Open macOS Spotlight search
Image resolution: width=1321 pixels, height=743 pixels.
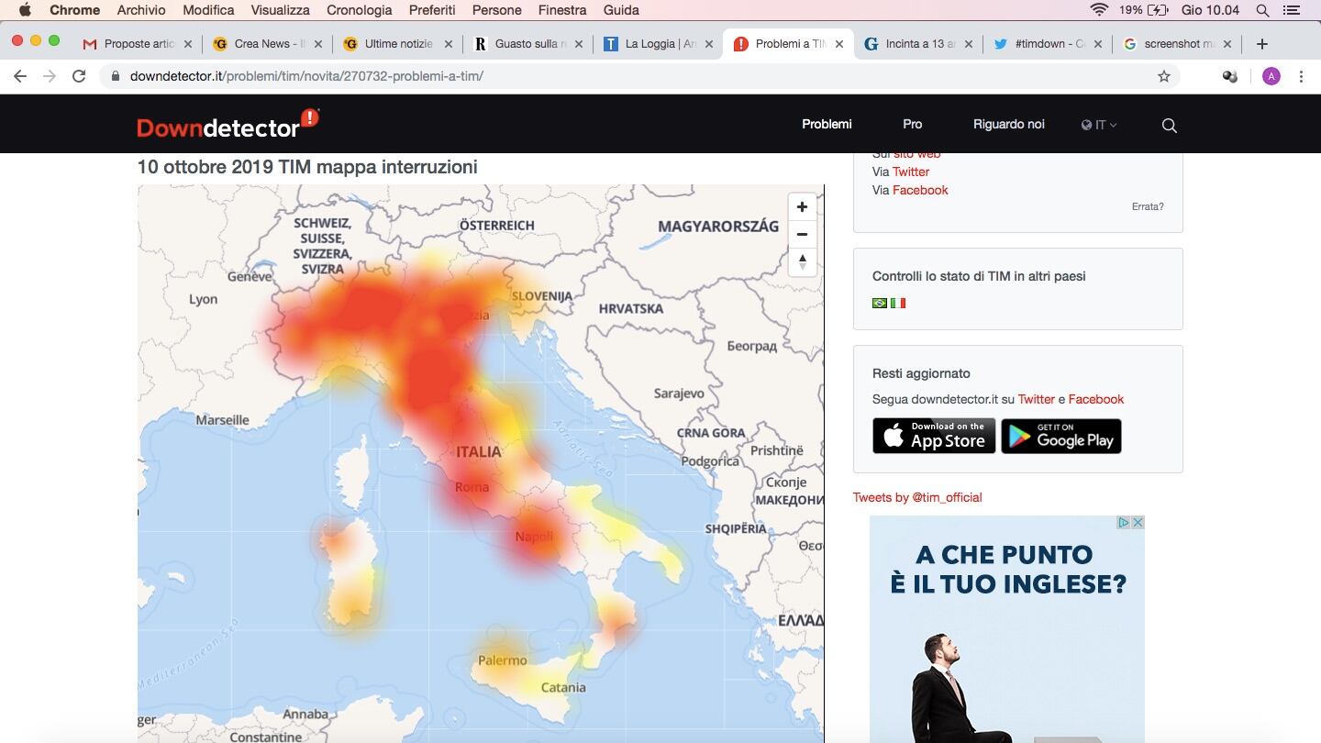click(1262, 10)
